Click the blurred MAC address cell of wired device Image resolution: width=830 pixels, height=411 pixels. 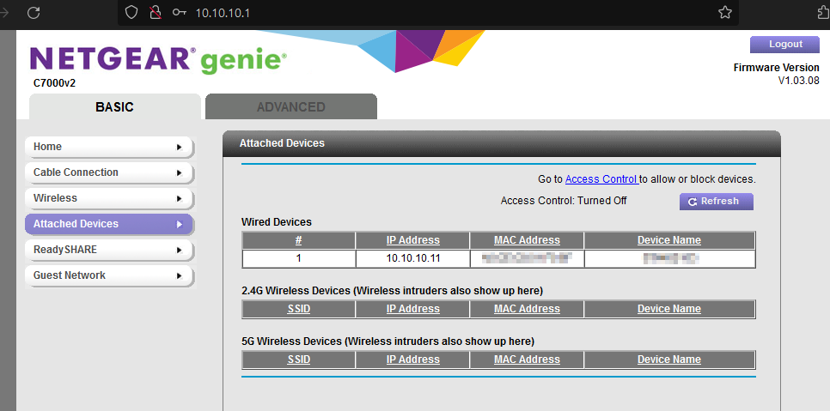(527, 259)
